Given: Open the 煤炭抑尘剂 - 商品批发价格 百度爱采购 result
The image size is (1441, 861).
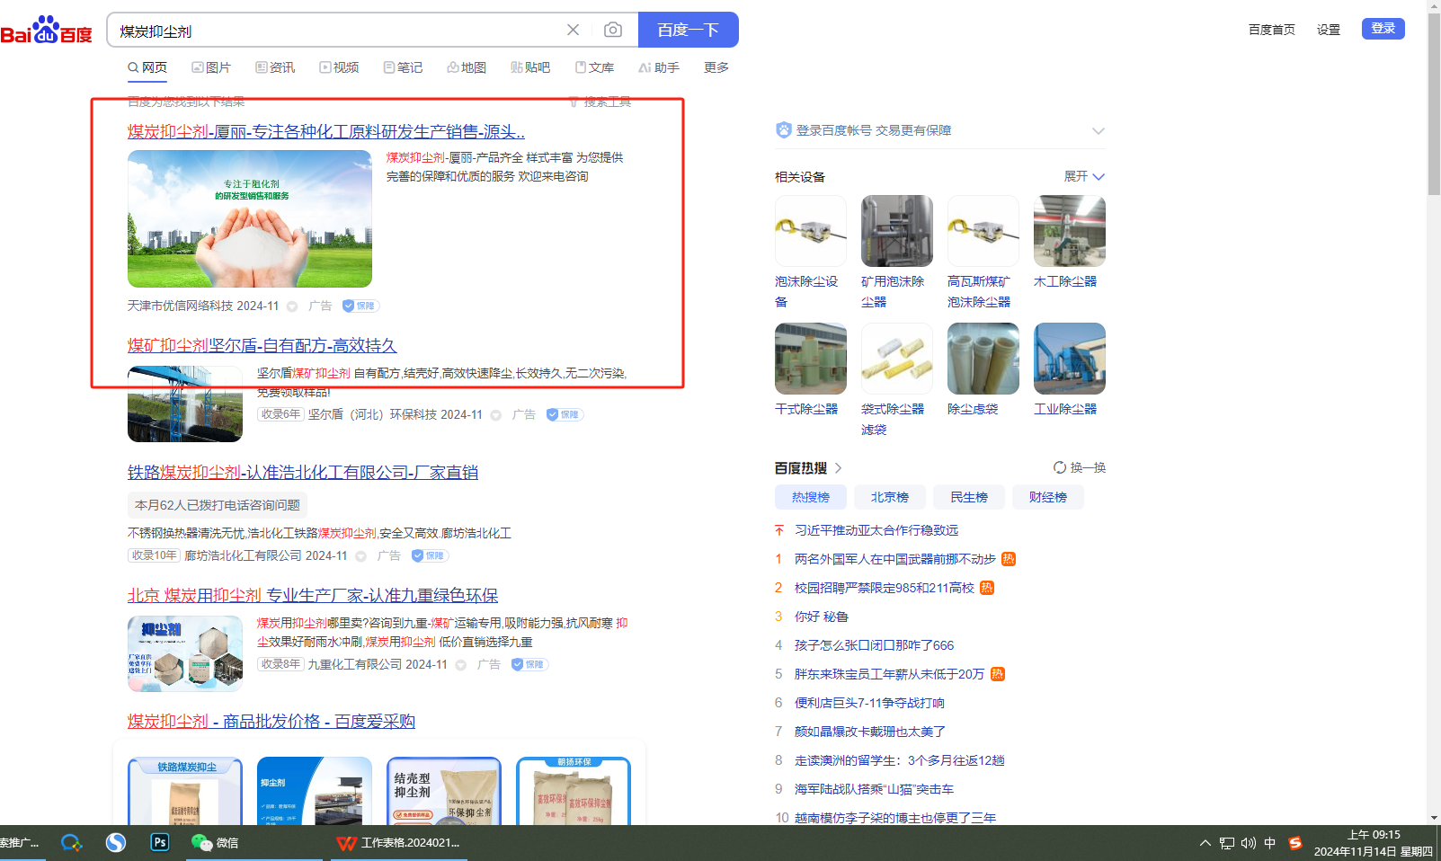Looking at the screenshot, I should [x=271, y=721].
